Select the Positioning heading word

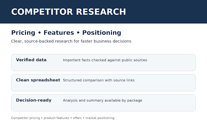point(102,33)
